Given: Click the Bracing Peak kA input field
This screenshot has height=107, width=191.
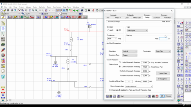Looking at the screenshot, I should pyautogui.click(x=163, y=39).
